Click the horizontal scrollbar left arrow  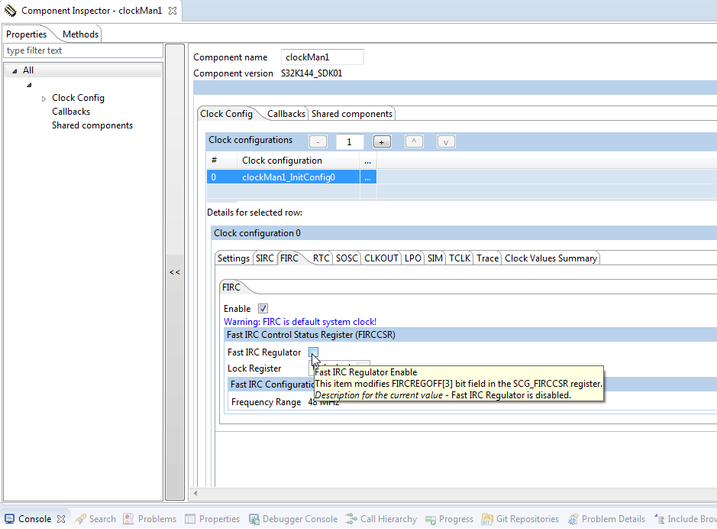[195, 493]
